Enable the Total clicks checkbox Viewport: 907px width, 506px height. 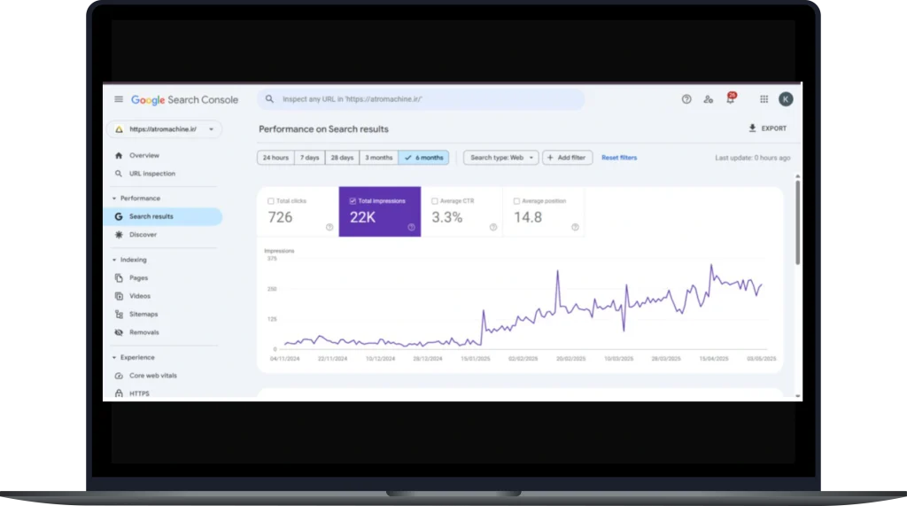click(271, 201)
